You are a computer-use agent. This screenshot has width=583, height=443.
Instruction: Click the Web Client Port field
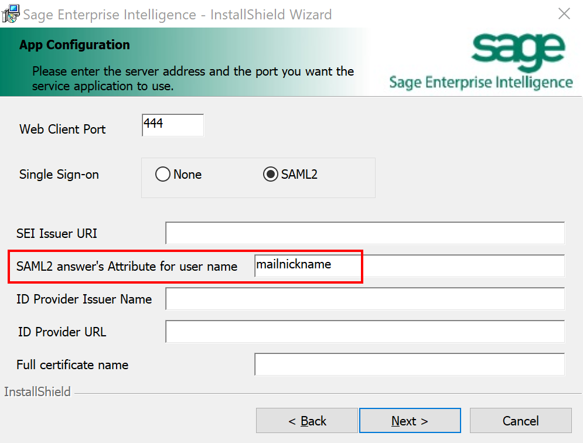pos(172,125)
